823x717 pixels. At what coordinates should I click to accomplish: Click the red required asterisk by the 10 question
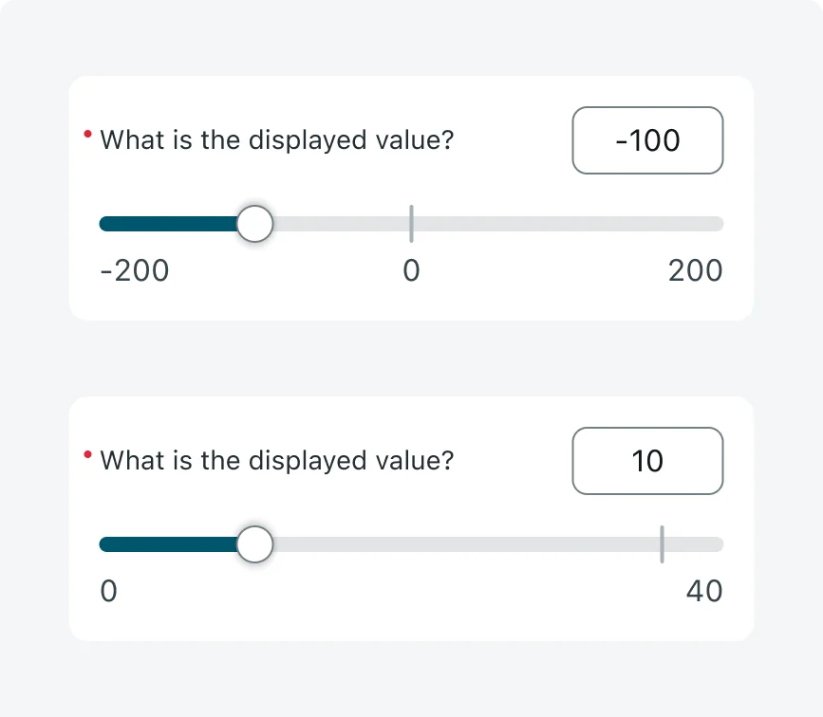click(x=87, y=456)
